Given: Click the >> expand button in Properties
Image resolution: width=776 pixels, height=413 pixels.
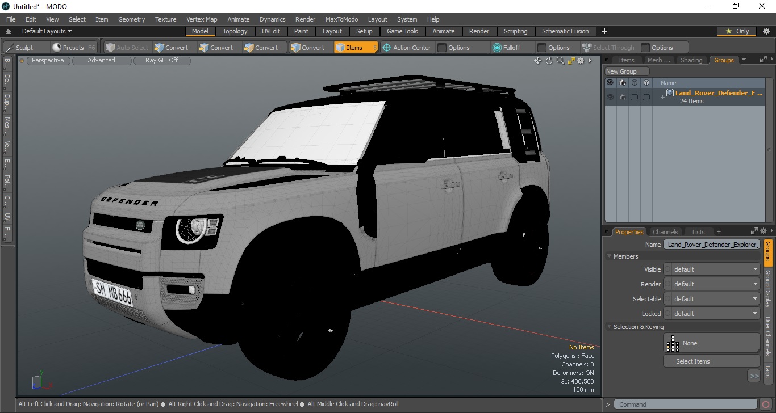Looking at the screenshot, I should point(754,376).
